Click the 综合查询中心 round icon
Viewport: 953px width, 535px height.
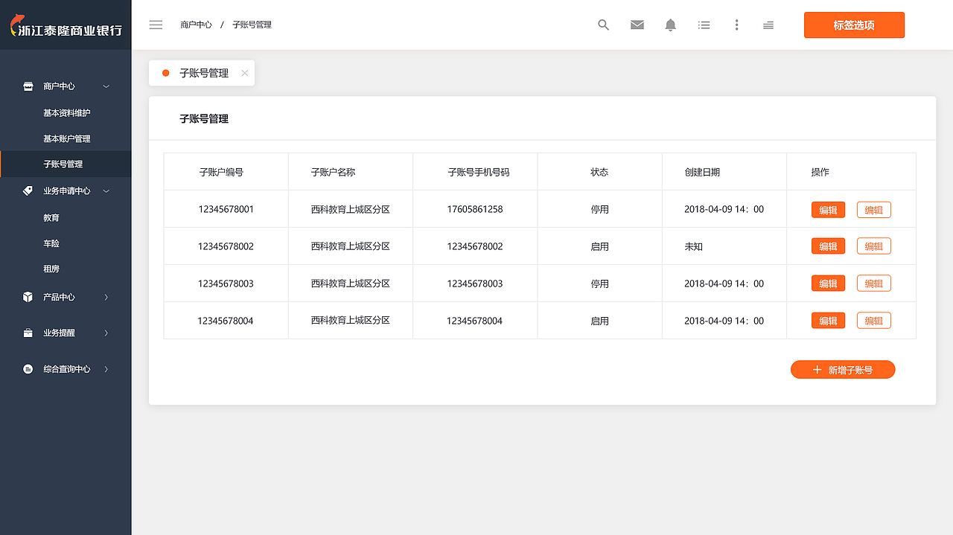tap(28, 369)
